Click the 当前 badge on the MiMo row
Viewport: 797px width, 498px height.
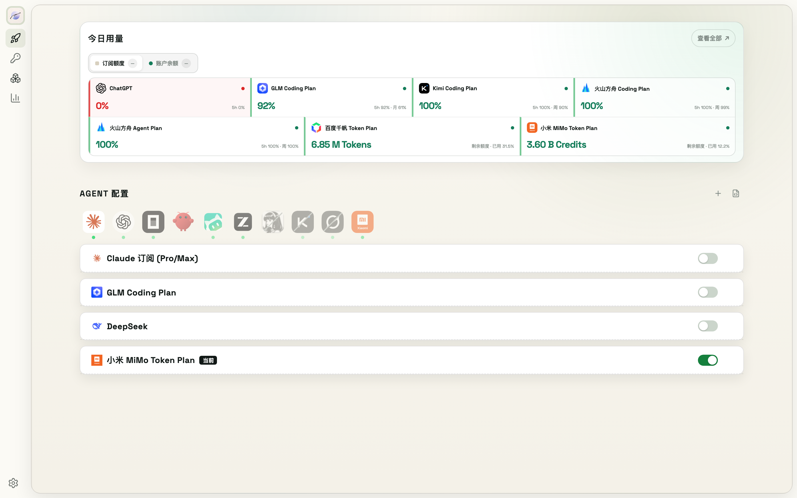pos(208,360)
